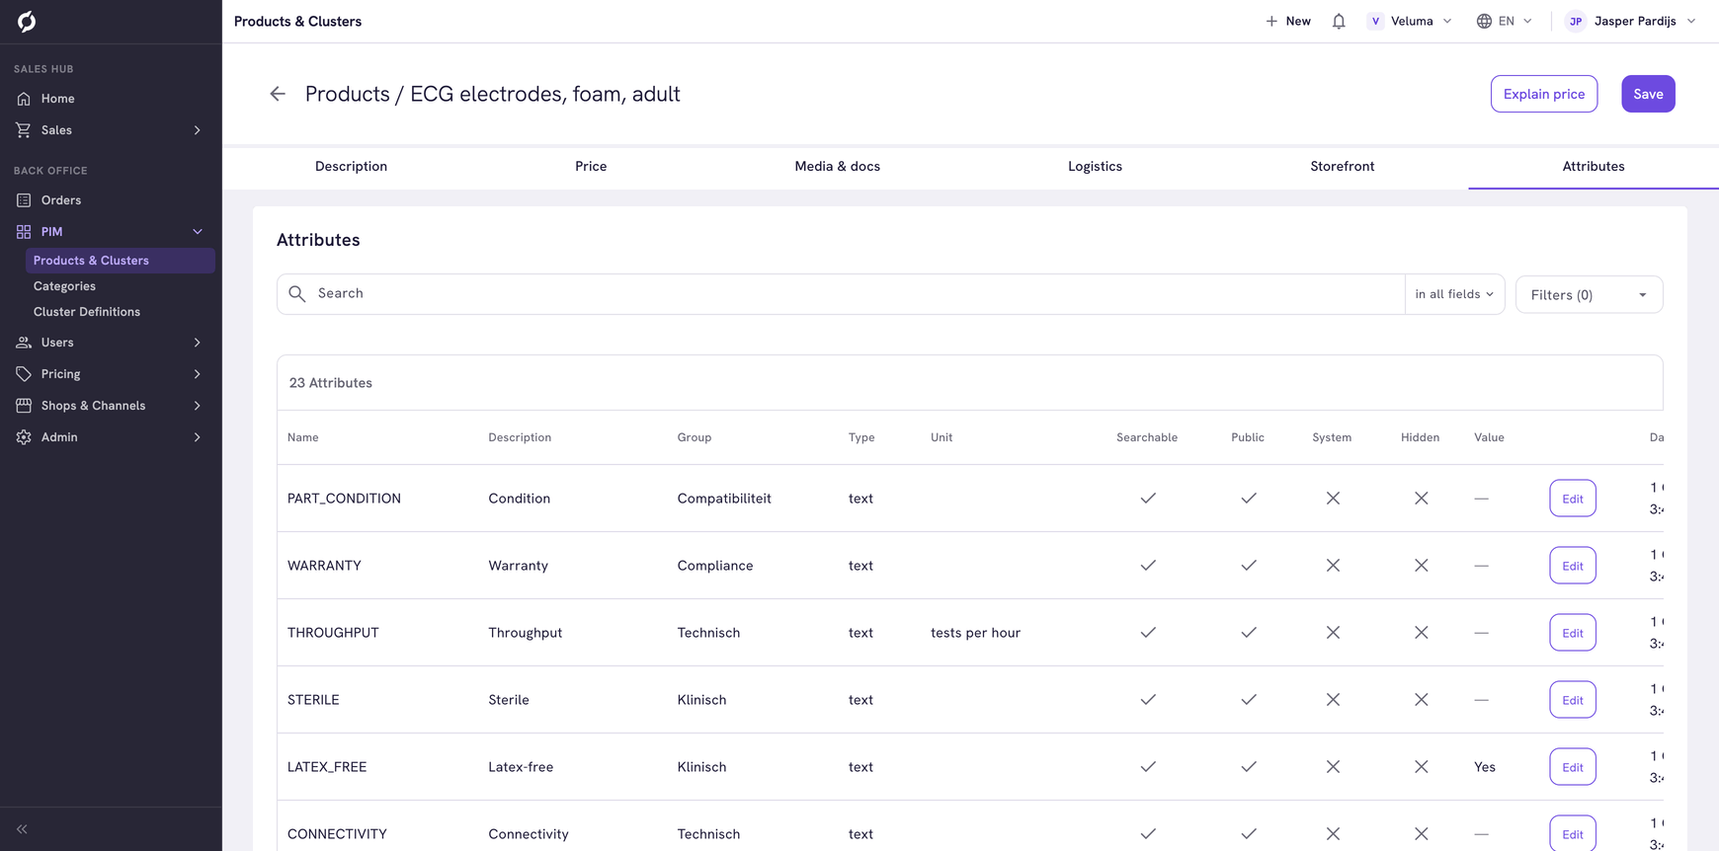The image size is (1719, 851).
Task: Click the PIM grid icon
Action: (24, 232)
